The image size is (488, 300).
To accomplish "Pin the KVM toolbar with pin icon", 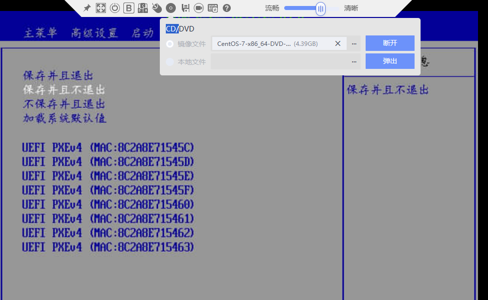I will pos(87,8).
